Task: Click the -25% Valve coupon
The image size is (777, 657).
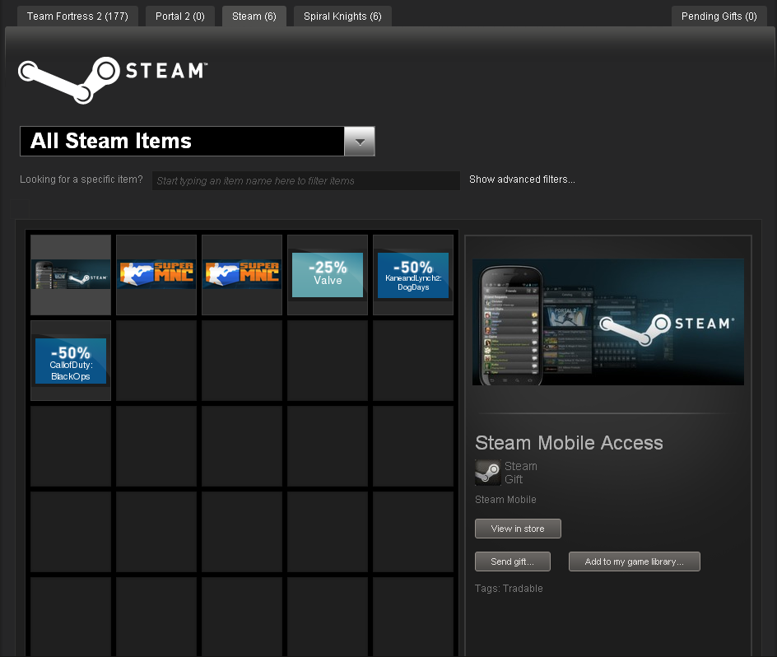Action: (x=327, y=273)
